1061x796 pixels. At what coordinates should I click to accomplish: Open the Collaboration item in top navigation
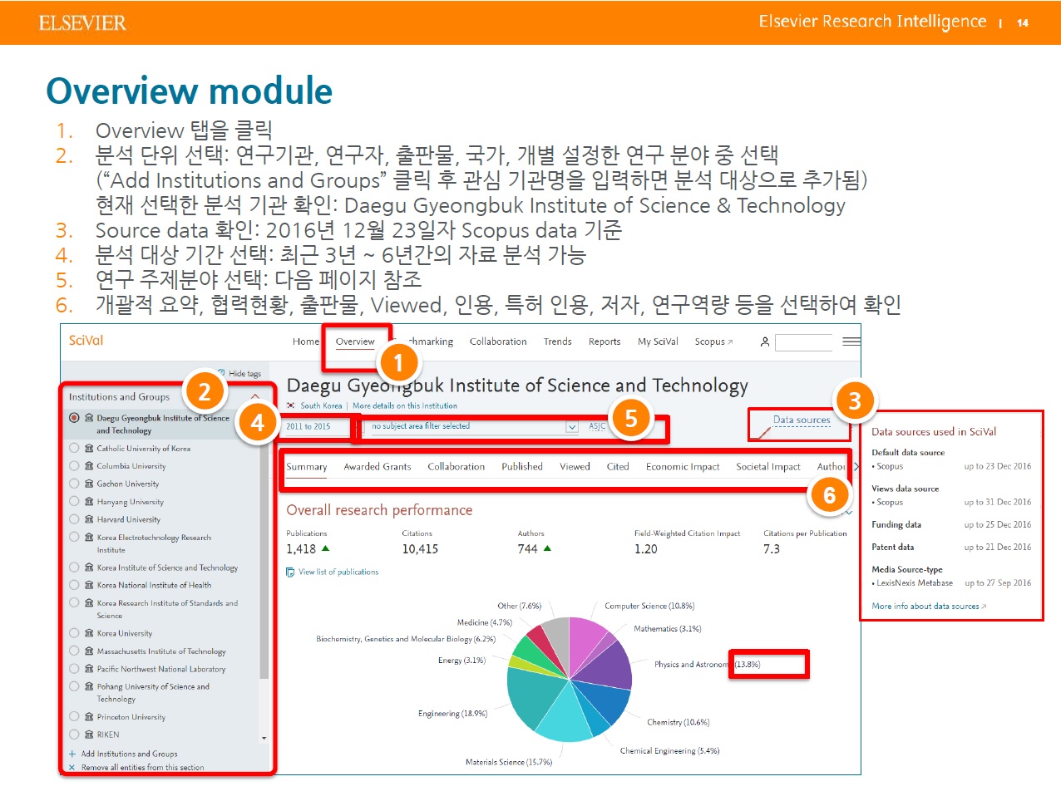click(498, 341)
